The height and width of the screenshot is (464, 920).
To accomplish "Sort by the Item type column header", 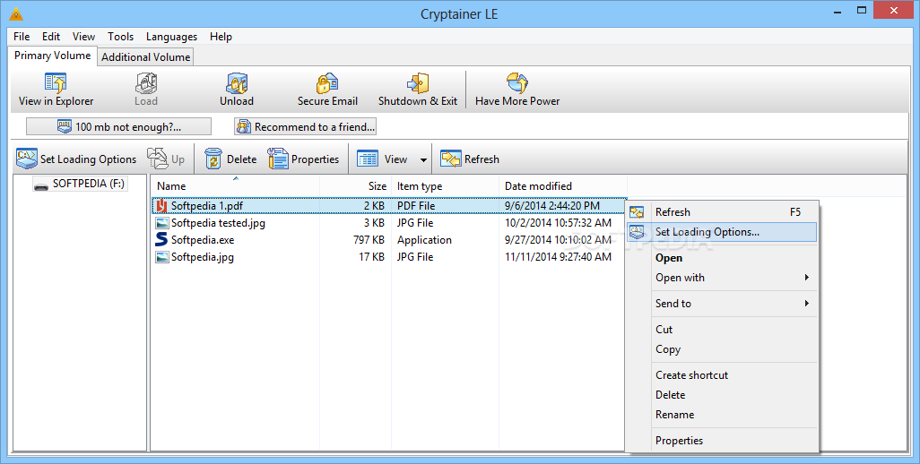I will [445, 185].
